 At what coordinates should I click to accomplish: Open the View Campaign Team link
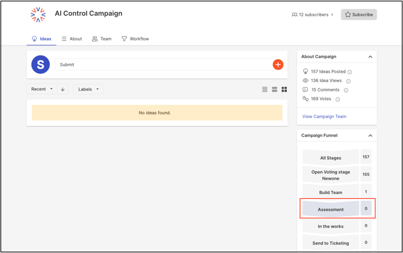[x=324, y=116]
